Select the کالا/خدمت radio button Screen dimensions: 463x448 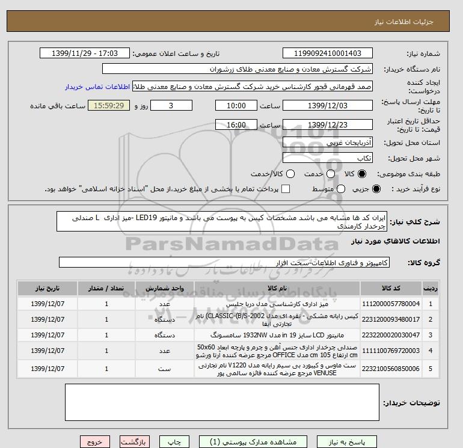point(290,174)
